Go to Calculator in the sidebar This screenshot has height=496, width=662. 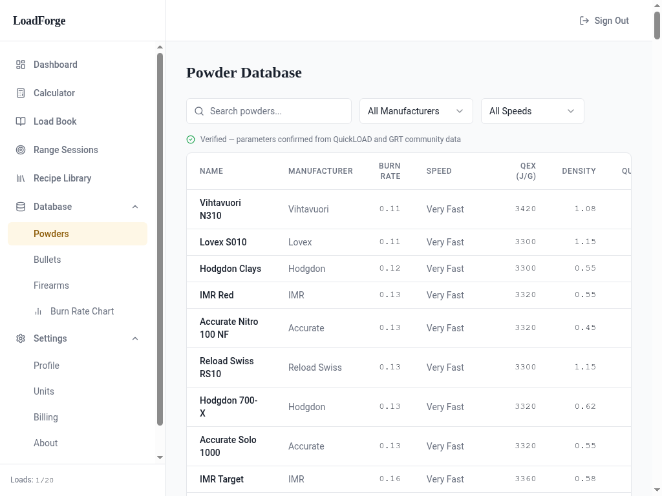pyautogui.click(x=78, y=93)
